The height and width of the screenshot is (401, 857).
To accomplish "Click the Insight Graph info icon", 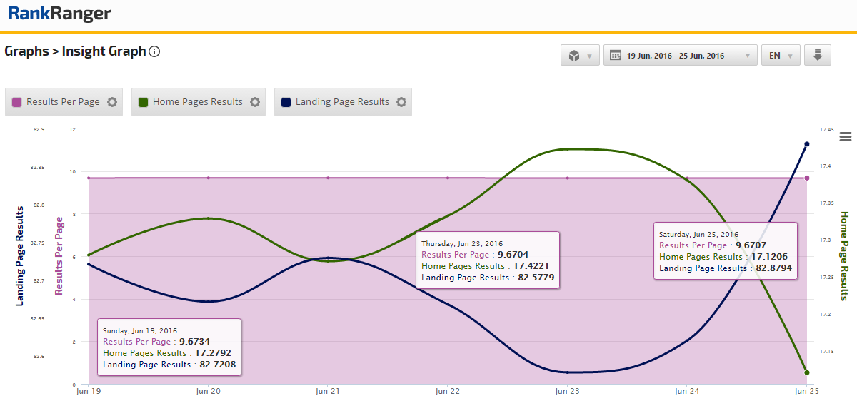I will pos(154,51).
